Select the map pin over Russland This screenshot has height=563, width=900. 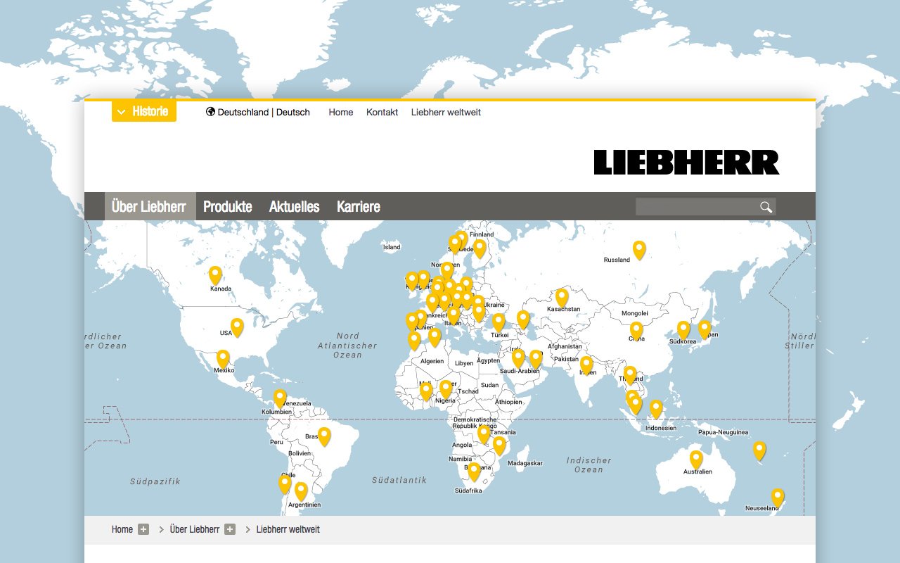click(639, 250)
